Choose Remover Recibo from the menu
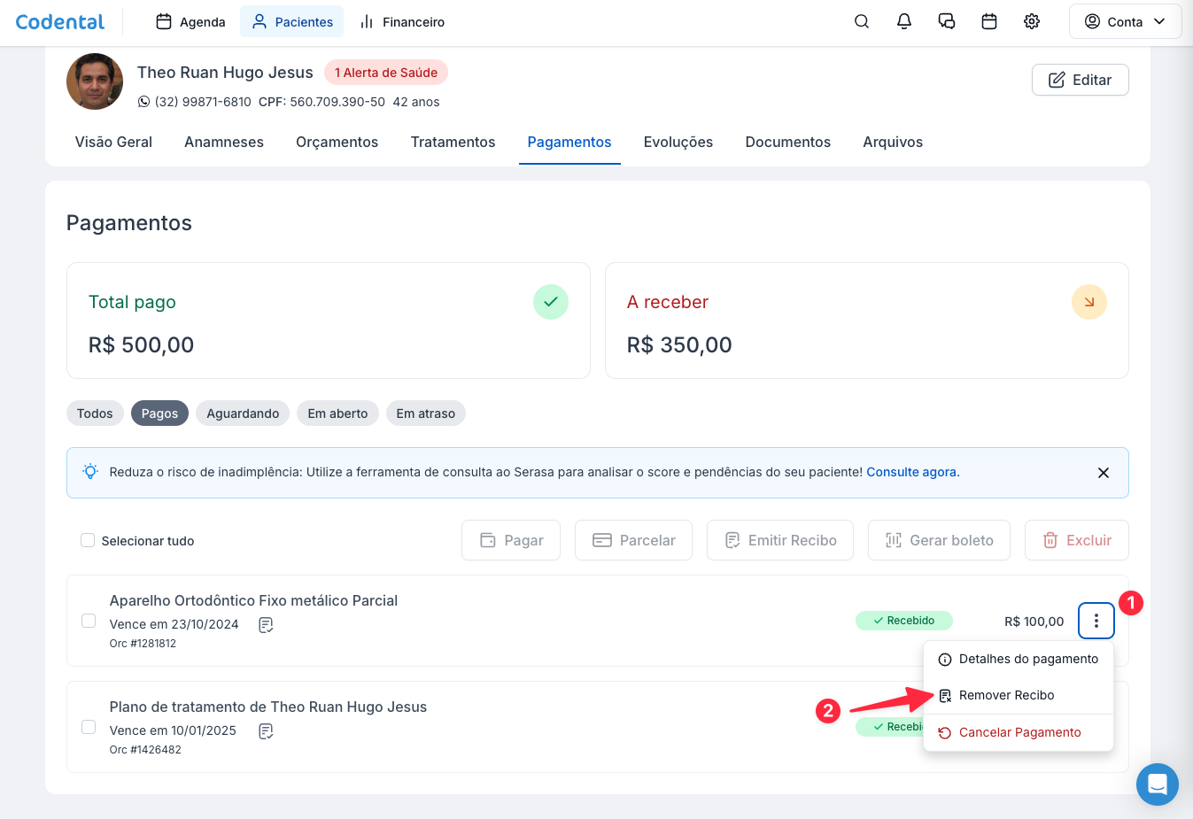 point(1006,695)
